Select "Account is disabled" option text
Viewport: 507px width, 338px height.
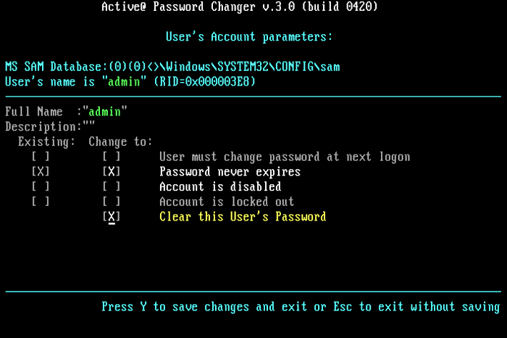coord(220,187)
